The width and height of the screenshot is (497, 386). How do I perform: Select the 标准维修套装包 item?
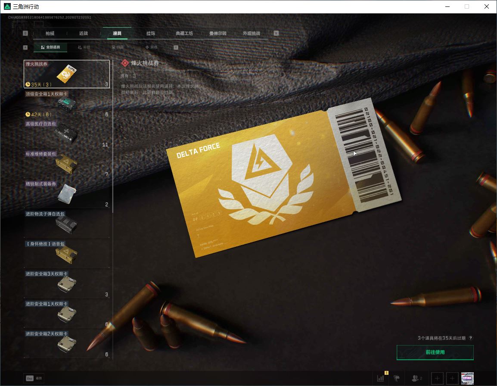pyautogui.click(x=67, y=164)
